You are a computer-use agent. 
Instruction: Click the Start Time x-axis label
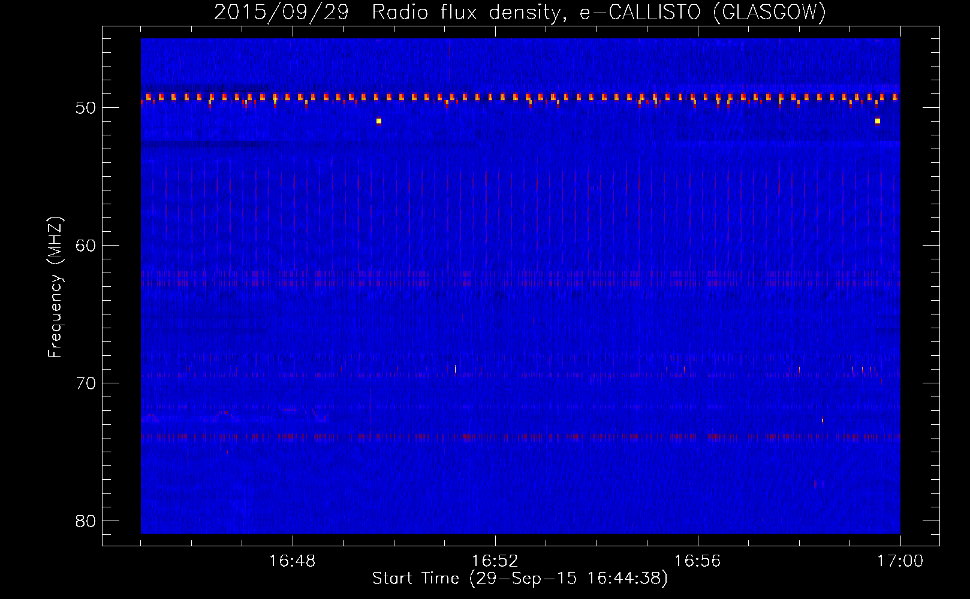519,579
